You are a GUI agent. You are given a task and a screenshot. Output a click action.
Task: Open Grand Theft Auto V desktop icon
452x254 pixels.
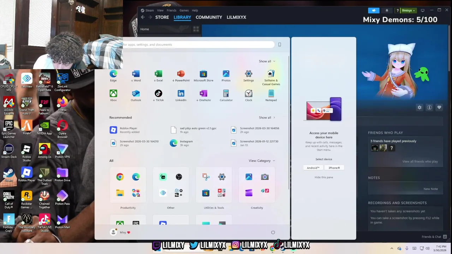[26, 106]
